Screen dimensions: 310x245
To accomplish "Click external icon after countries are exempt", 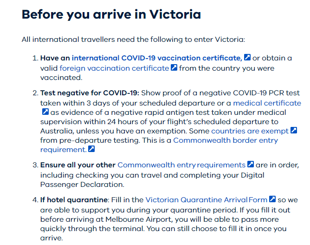I will [294, 130].
